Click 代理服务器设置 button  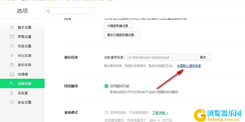click(x=119, y=26)
